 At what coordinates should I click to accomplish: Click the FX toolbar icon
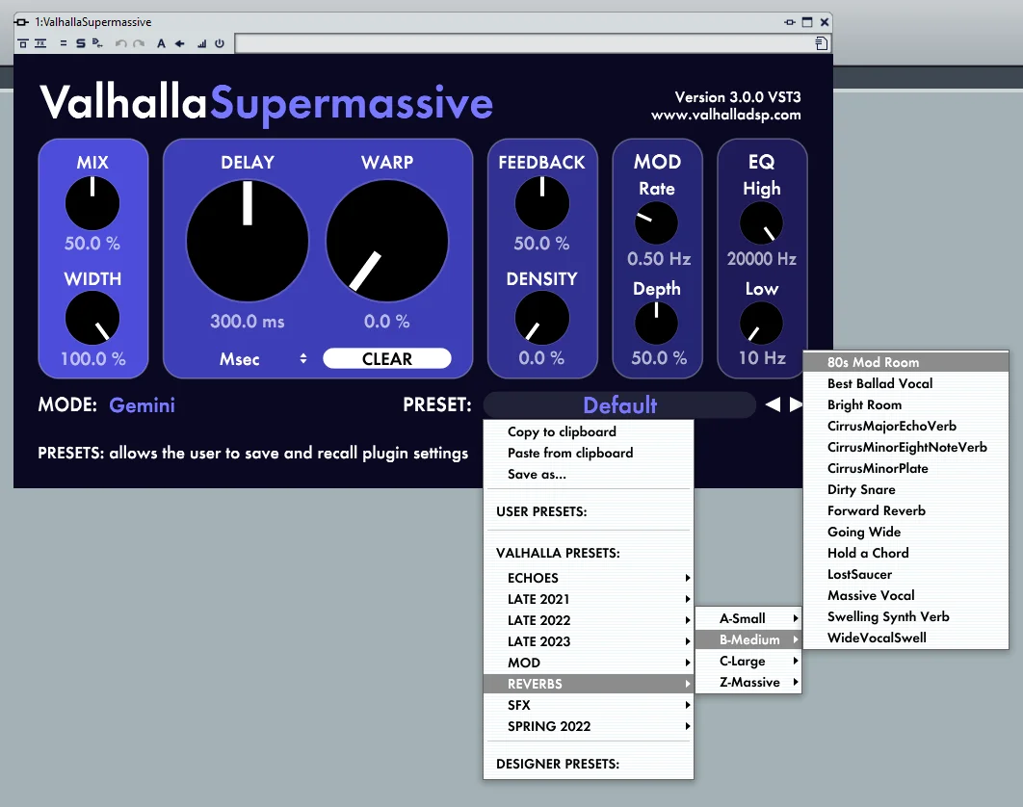40,43
